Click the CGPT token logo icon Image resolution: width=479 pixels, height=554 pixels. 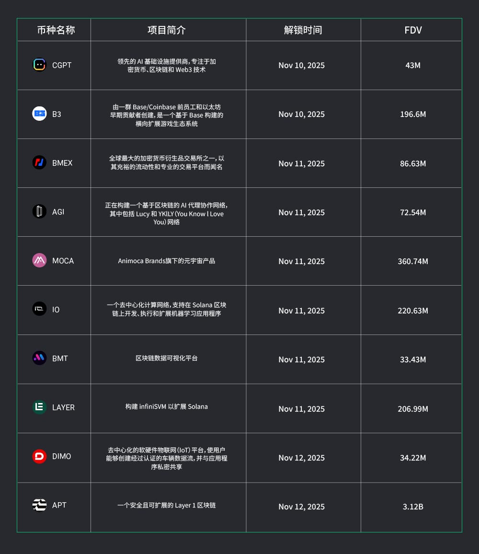[x=39, y=65]
